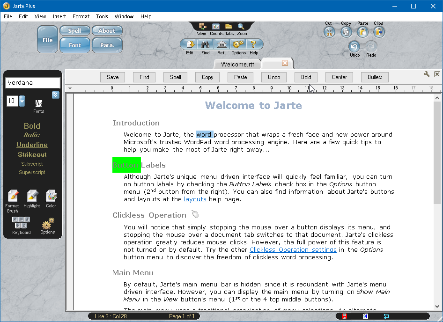Image resolution: width=443 pixels, height=322 pixels.
Task: Open Options gear in the font panel
Action: click(48, 223)
